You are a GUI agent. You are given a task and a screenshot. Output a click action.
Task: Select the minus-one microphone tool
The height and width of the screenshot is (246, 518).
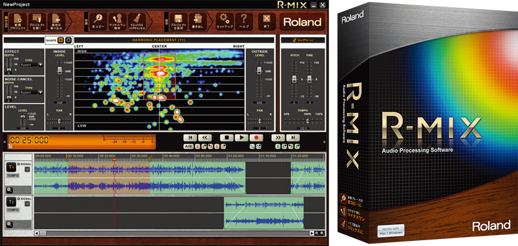(x=117, y=22)
